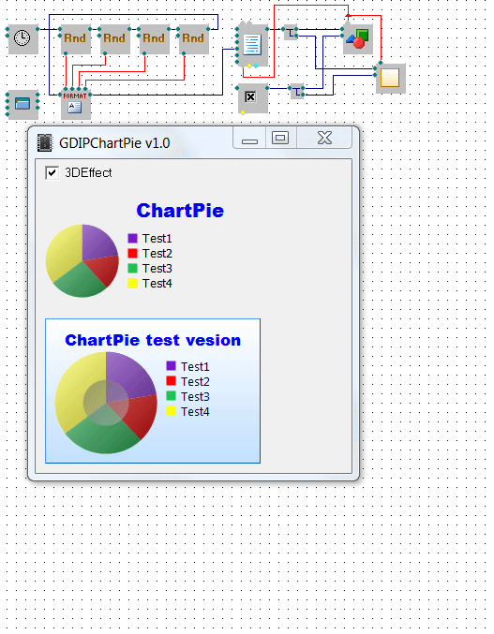Click the GDIPChartPie title bar chip icon
494x634 pixels.
[x=44, y=142]
